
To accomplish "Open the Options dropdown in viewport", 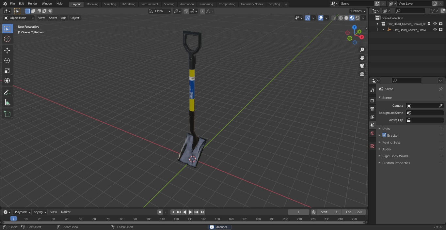I will coord(358,11).
